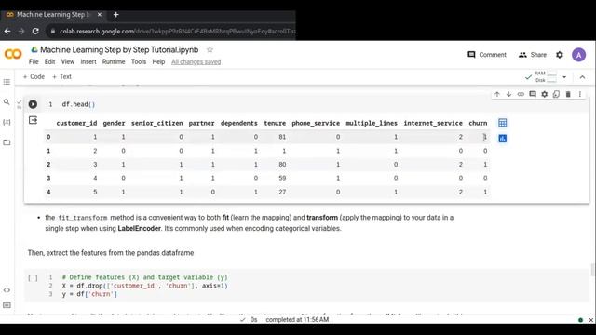Open the File menu
This screenshot has height=335, width=596.
[34, 61]
